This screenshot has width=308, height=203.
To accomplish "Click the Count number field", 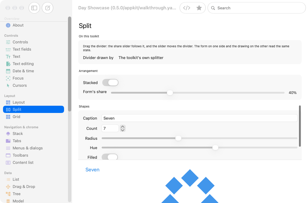I will coord(110,128).
